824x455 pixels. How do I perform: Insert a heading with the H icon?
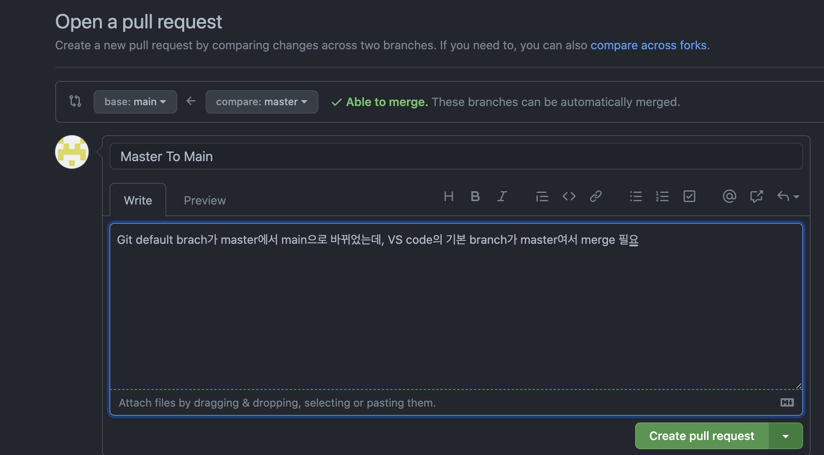coord(448,196)
